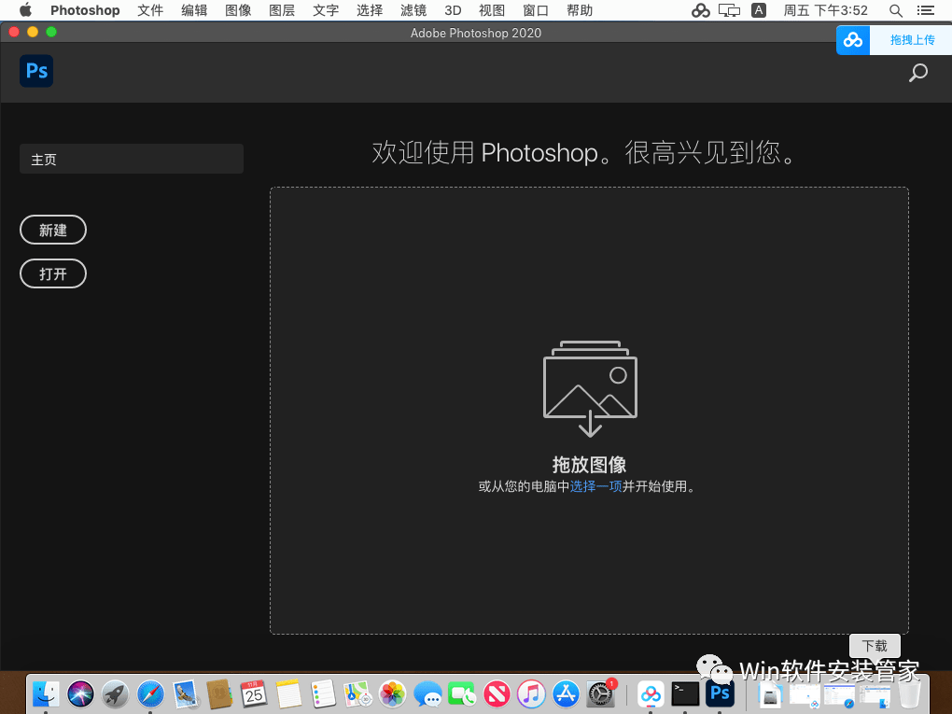Open the Photoshop search magnifier icon
Viewport: 952px width, 714px height.
(917, 73)
